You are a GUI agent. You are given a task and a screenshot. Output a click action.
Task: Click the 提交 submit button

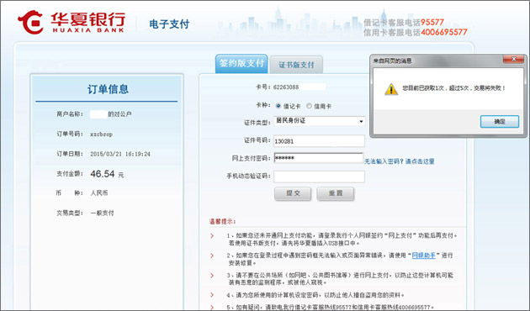click(x=293, y=193)
